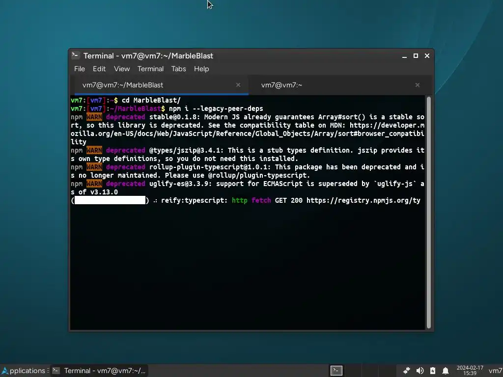Open the View menu

[122, 69]
